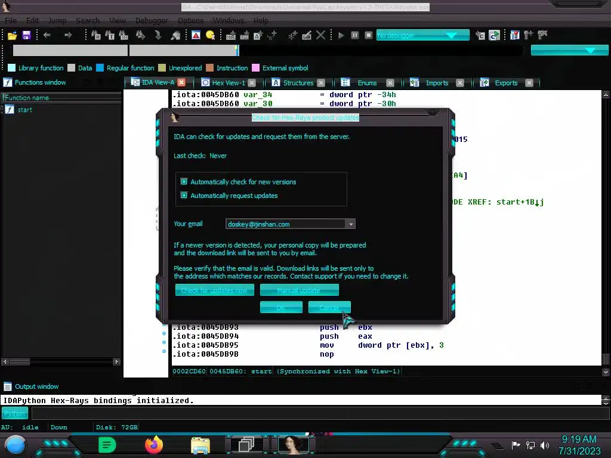Image resolution: width=611 pixels, height=458 pixels.
Task: Switch to the Enums tab
Action: (367, 83)
